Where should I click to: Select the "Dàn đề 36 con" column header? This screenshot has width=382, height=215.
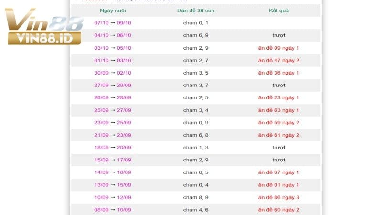coord(195,11)
